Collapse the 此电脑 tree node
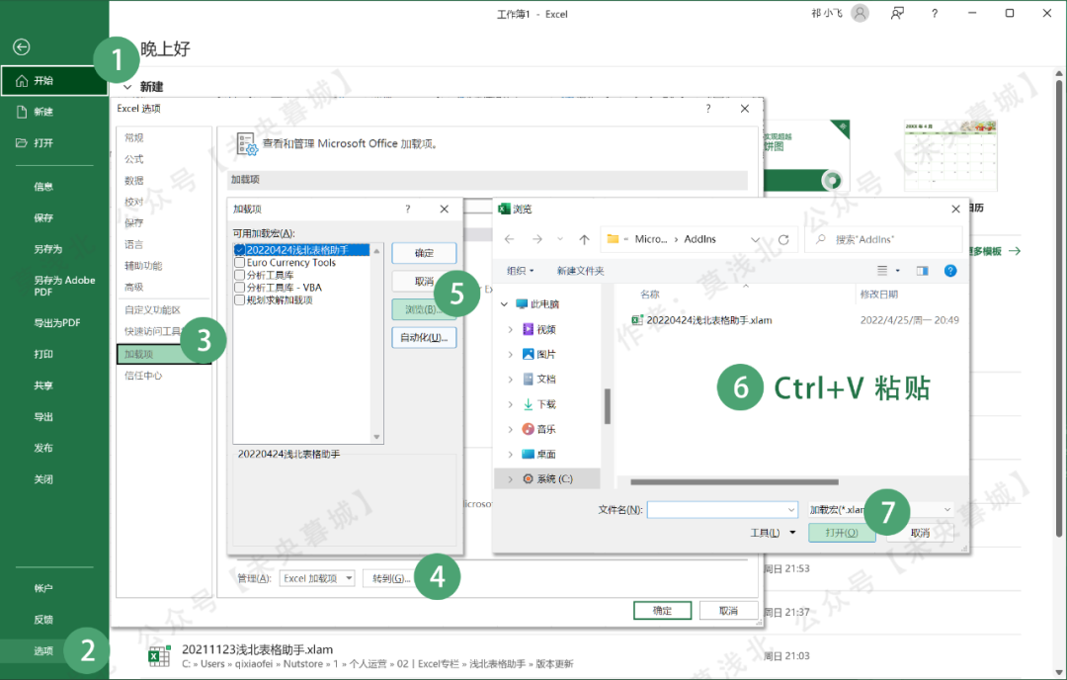The image size is (1067, 680). (x=504, y=304)
